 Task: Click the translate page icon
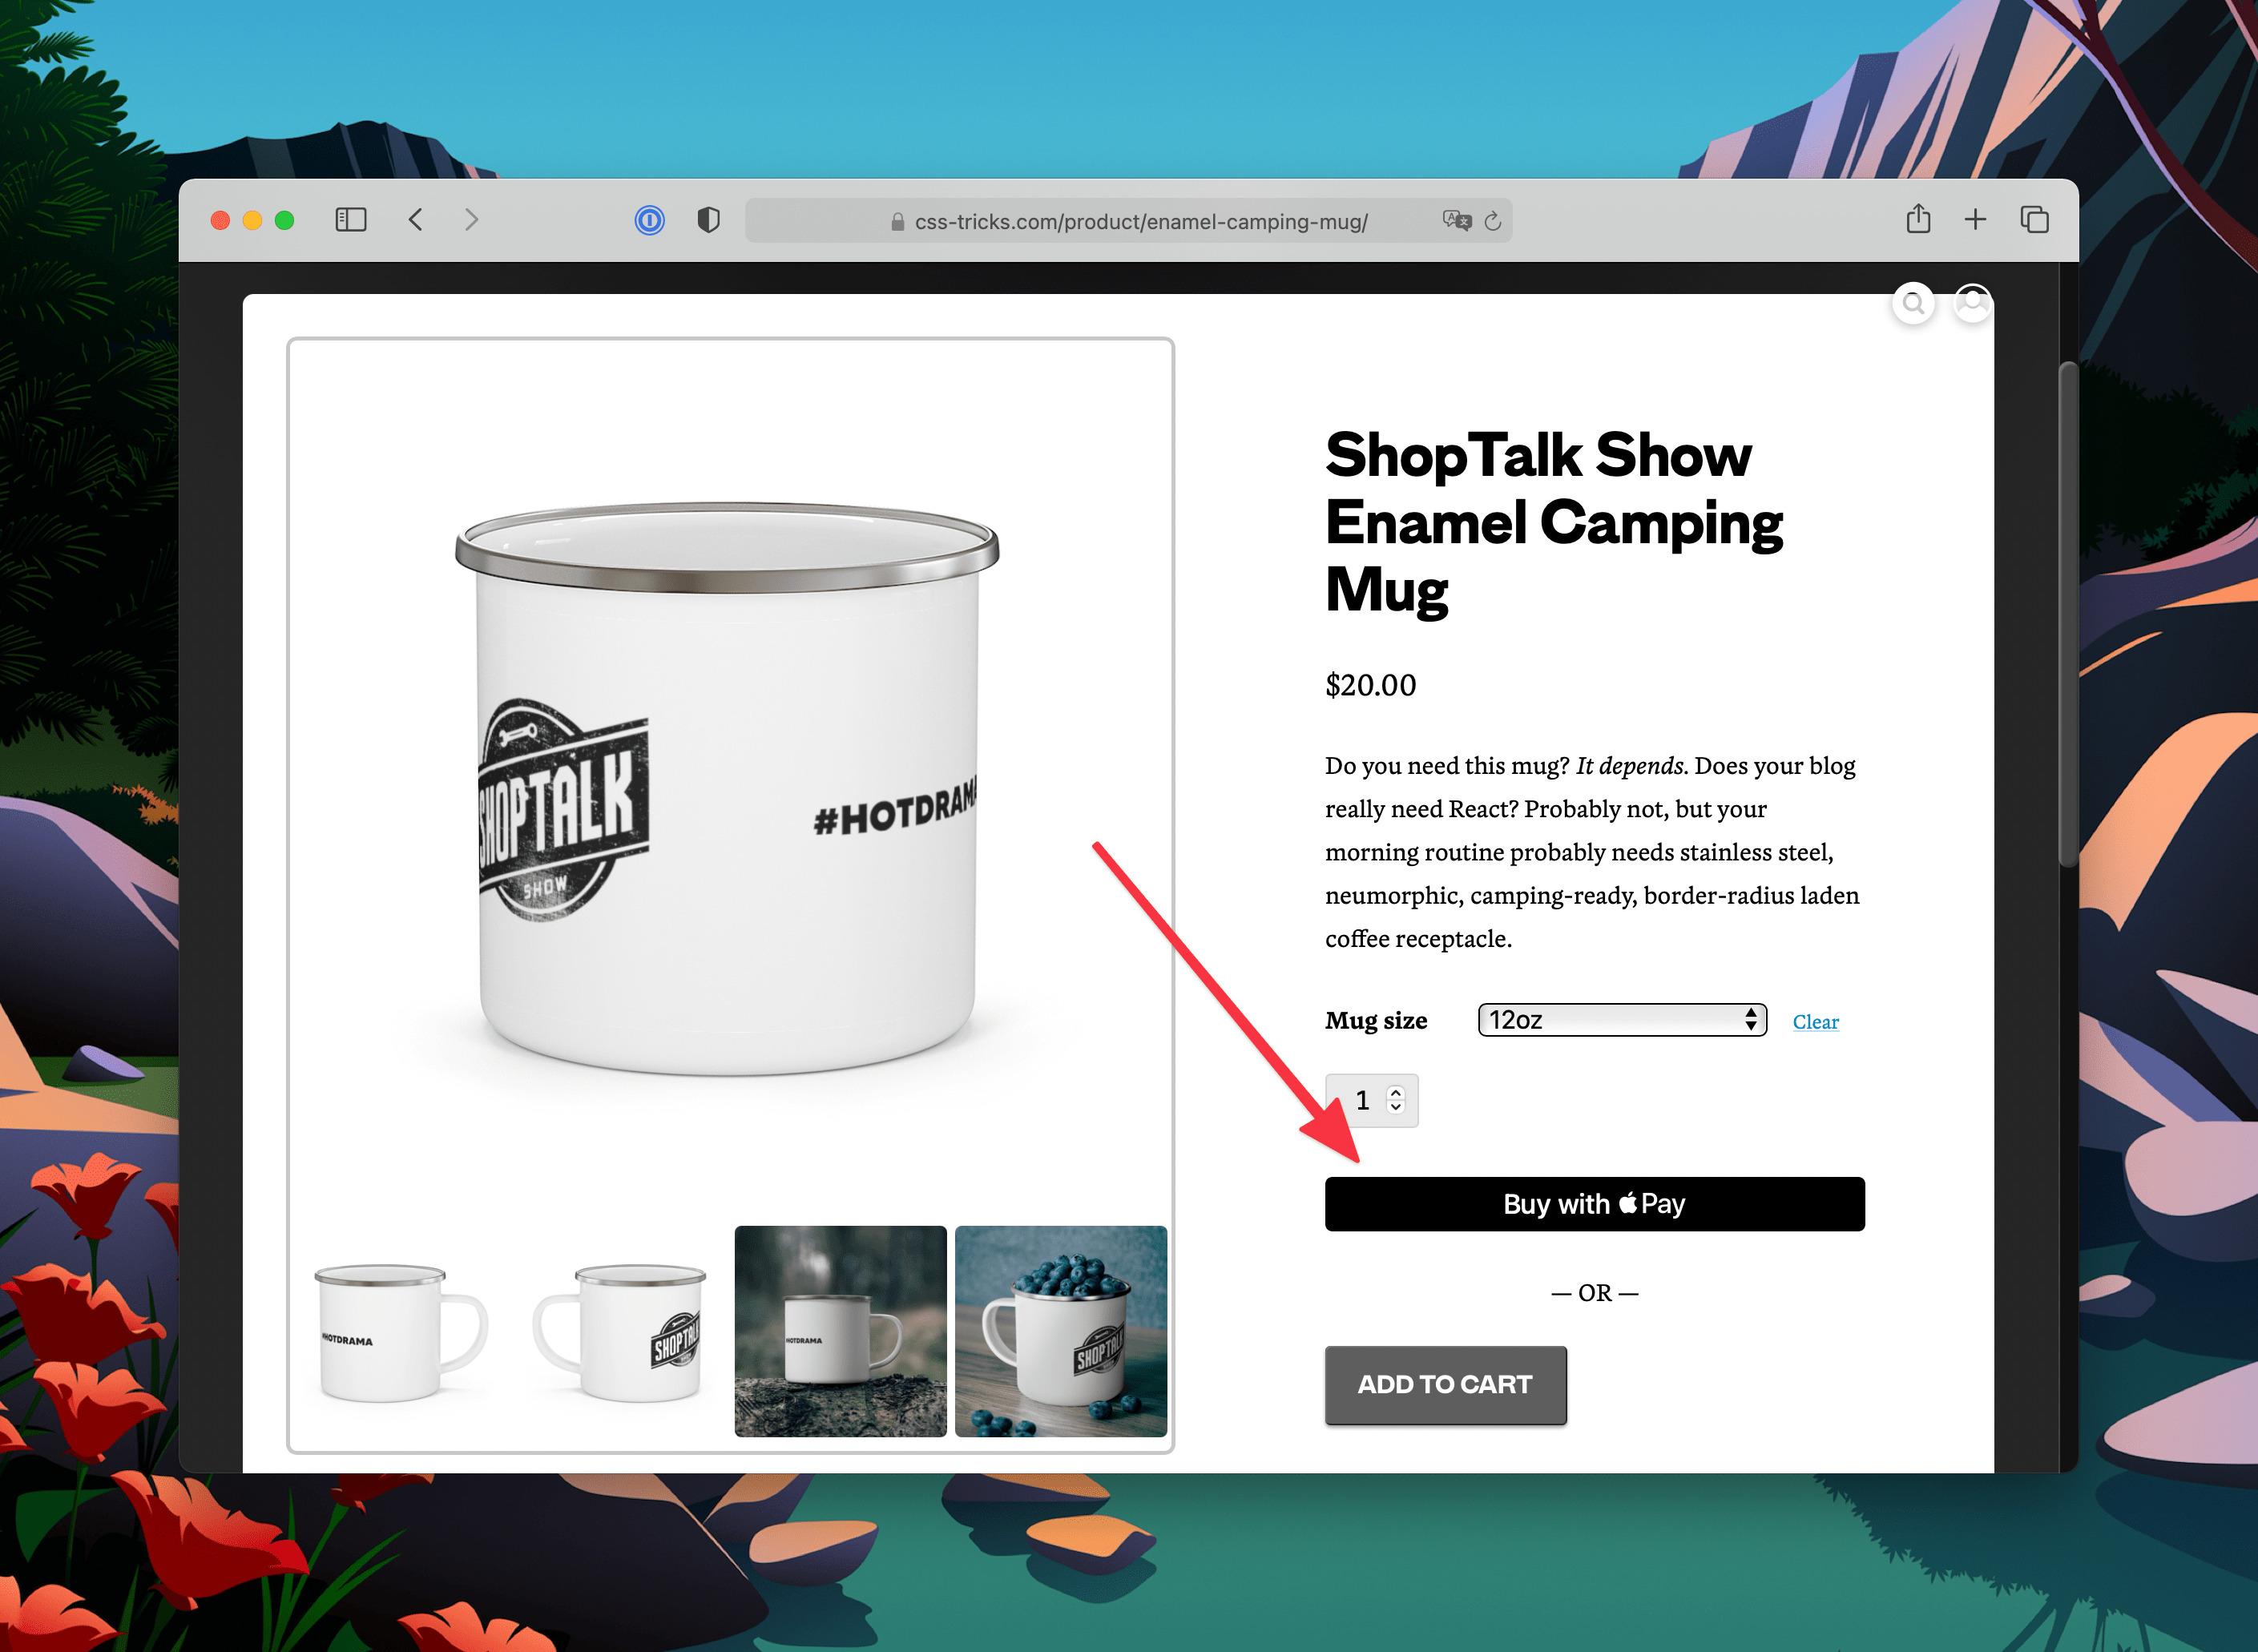pyautogui.click(x=1457, y=221)
